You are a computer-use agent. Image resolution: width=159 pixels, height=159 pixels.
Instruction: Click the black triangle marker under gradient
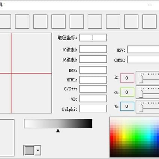pos(58,131)
